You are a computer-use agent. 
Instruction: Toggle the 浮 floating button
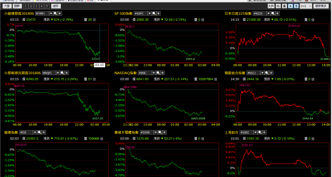tap(296, 6)
